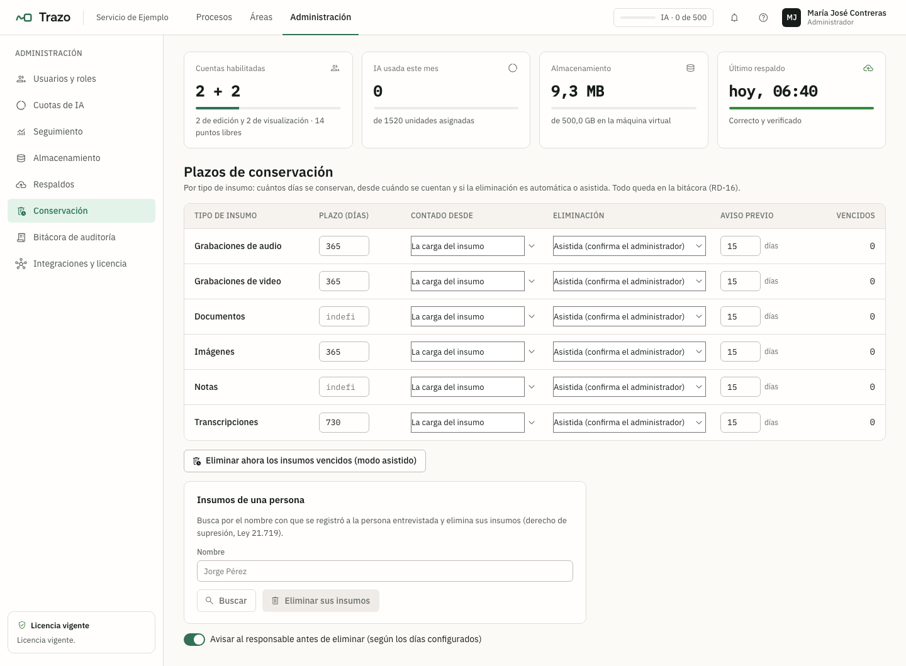Click the Integraciones y licencia icon
The width and height of the screenshot is (906, 666).
coord(21,264)
